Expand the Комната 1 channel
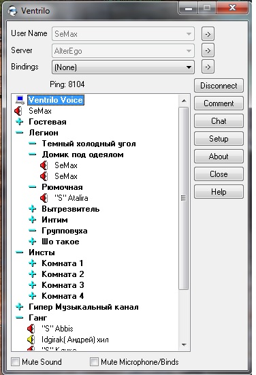 pyautogui.click(x=32, y=263)
